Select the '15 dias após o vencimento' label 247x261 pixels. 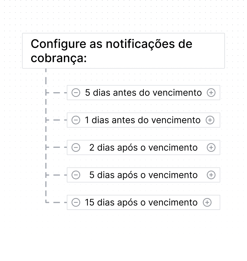click(x=141, y=202)
